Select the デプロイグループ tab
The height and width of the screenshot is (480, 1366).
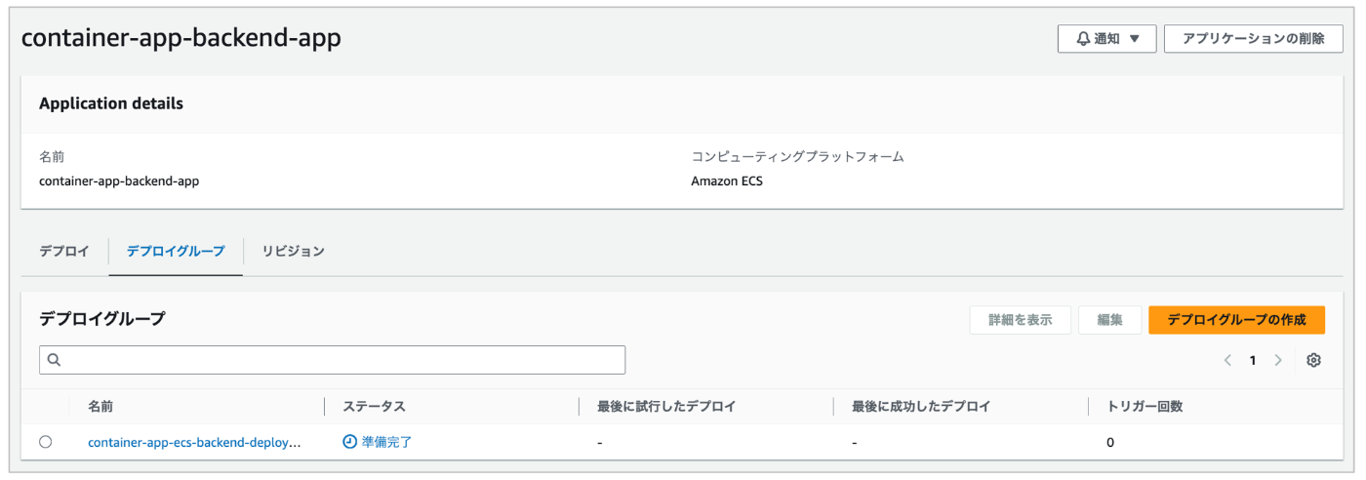pos(176,251)
